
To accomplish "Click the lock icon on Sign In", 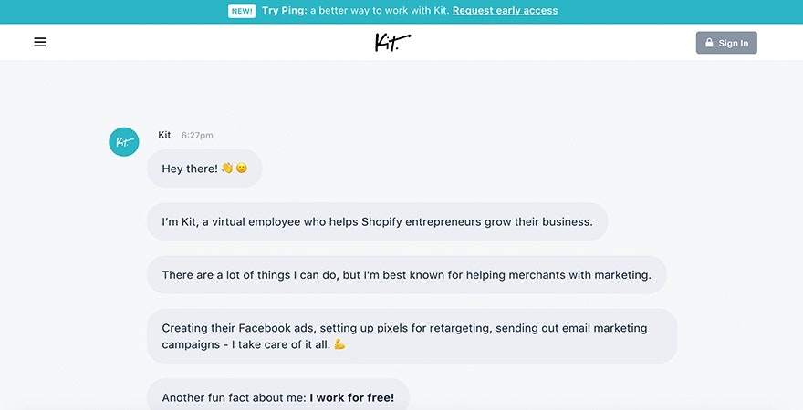I will [709, 43].
